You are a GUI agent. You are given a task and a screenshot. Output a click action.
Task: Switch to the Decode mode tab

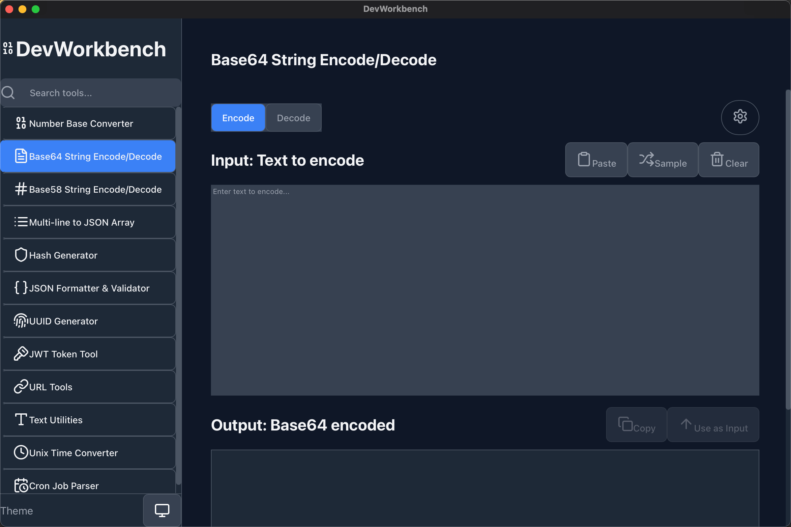pos(294,118)
